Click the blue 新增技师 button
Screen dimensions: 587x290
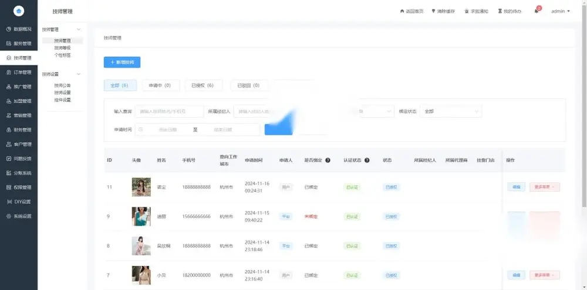(122, 63)
